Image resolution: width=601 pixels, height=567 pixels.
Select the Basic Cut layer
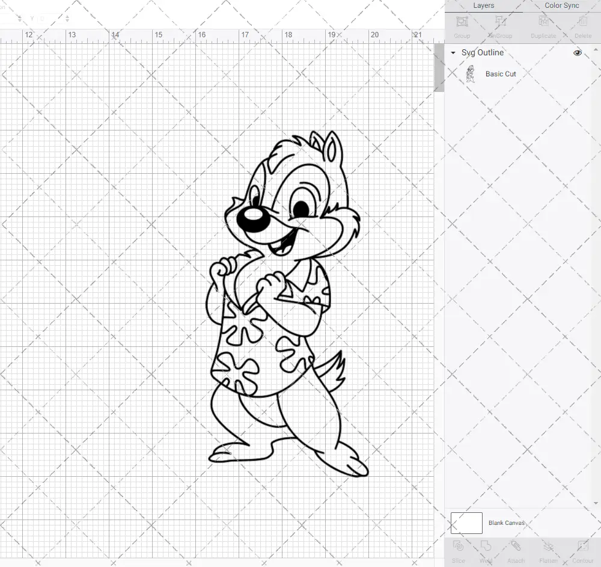501,73
